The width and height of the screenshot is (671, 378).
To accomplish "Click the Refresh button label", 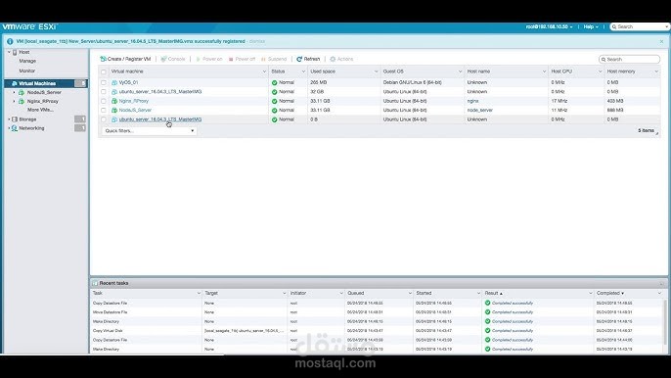I will click(x=311, y=59).
